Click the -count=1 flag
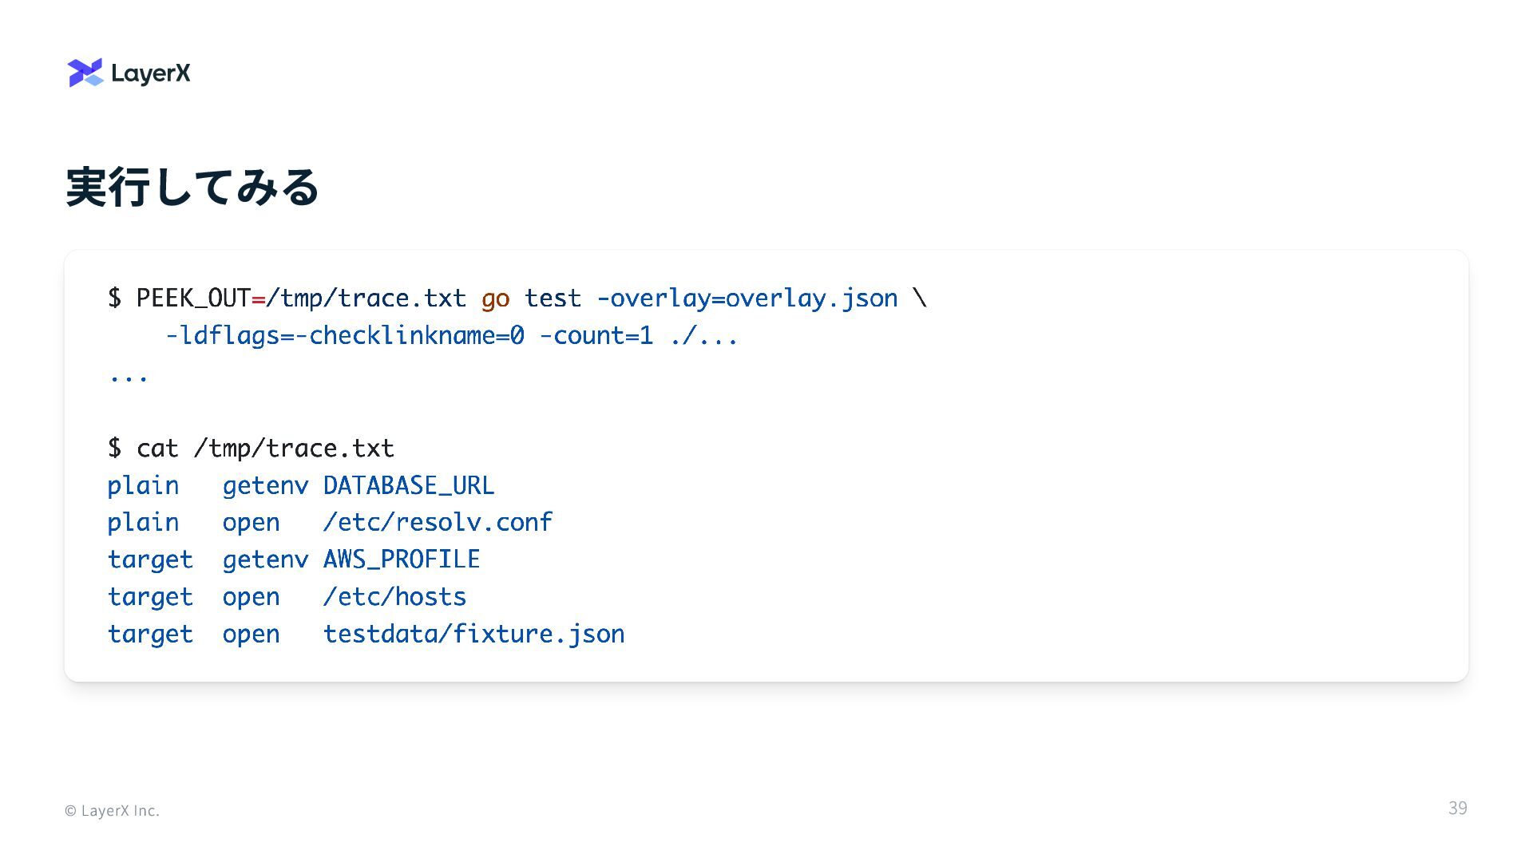This screenshot has width=1533, height=862. click(596, 336)
